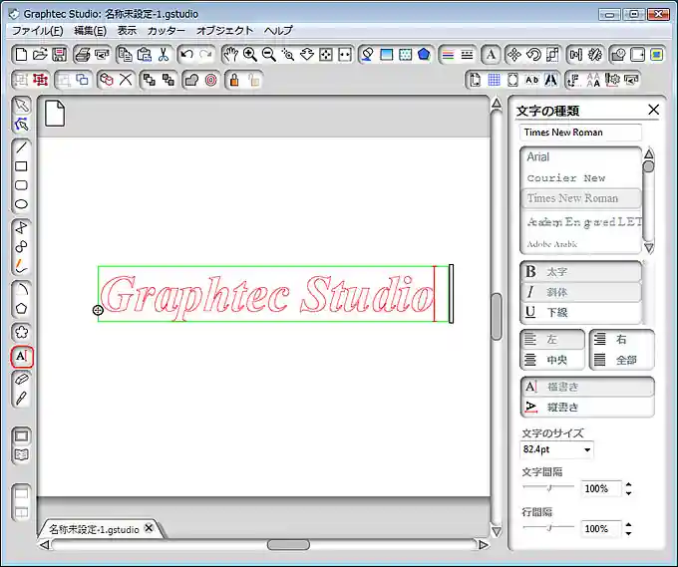Set full justify alignment 全部
This screenshot has width=678, height=567.
[622, 360]
